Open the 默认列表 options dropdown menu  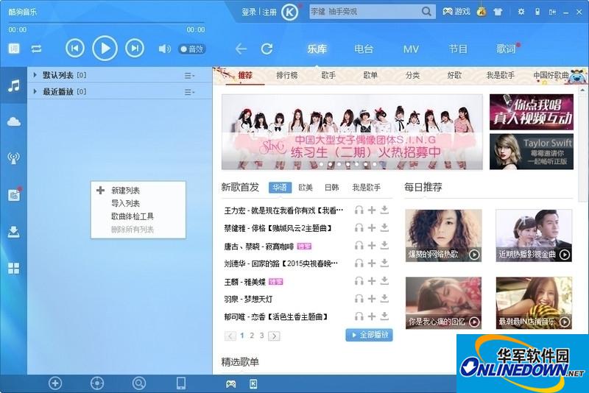[189, 76]
